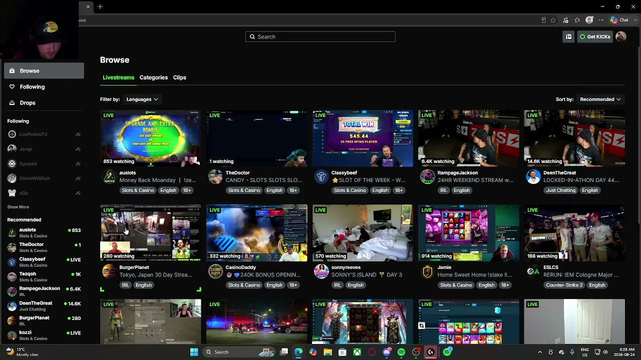Open DeenTheGreat channel avatar on its stream card
The width and height of the screenshot is (641, 360).
[x=533, y=176]
